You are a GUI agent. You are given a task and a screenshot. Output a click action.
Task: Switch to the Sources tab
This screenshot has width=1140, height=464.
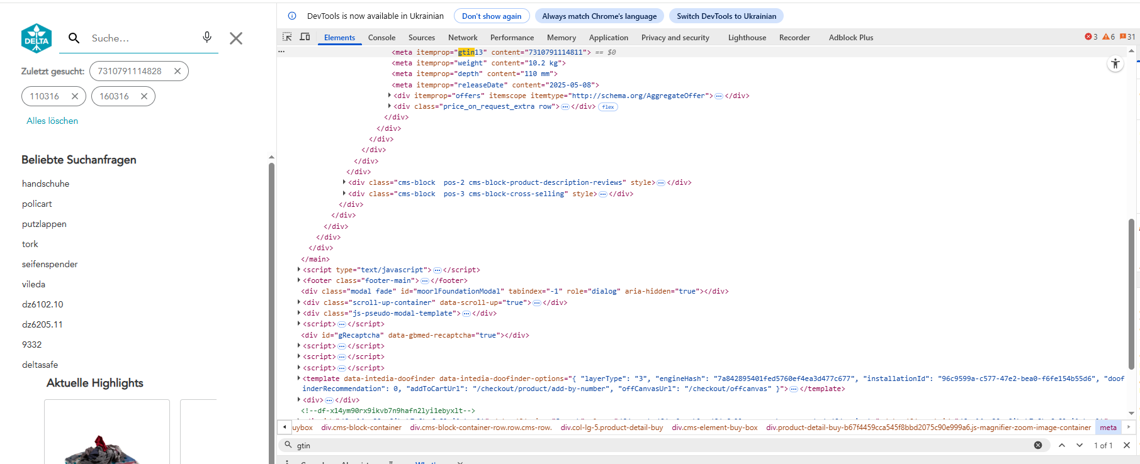pyautogui.click(x=422, y=38)
